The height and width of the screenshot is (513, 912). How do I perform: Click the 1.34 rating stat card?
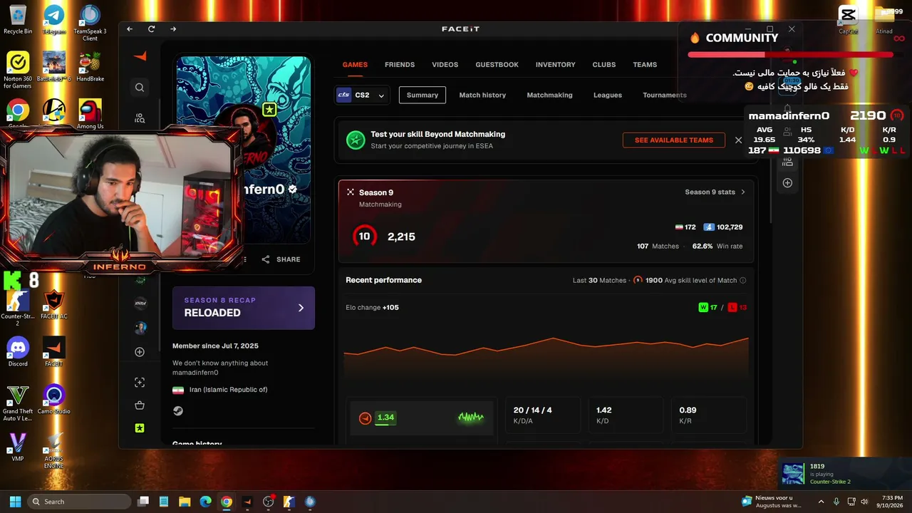421,417
